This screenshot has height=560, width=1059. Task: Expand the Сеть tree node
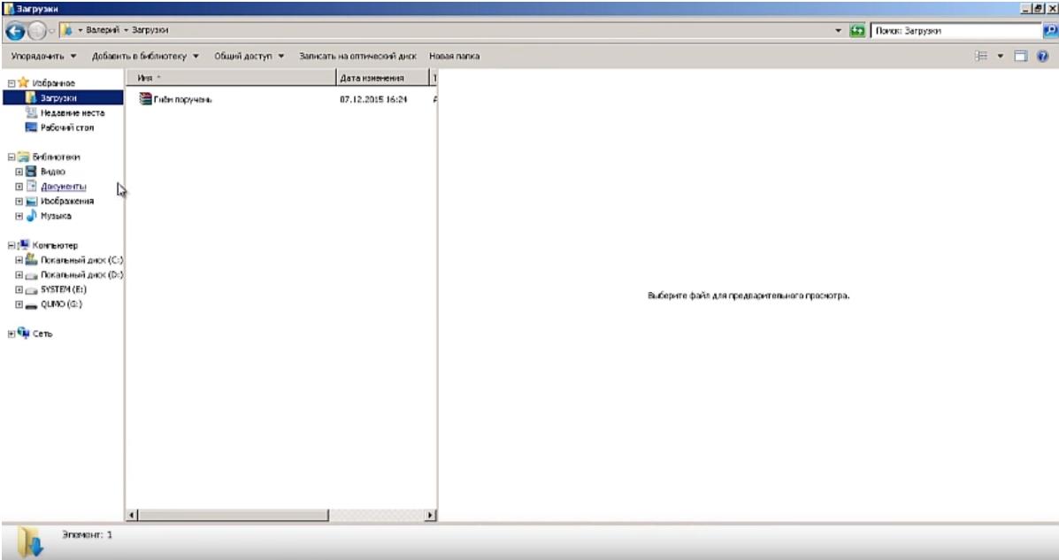(10, 334)
